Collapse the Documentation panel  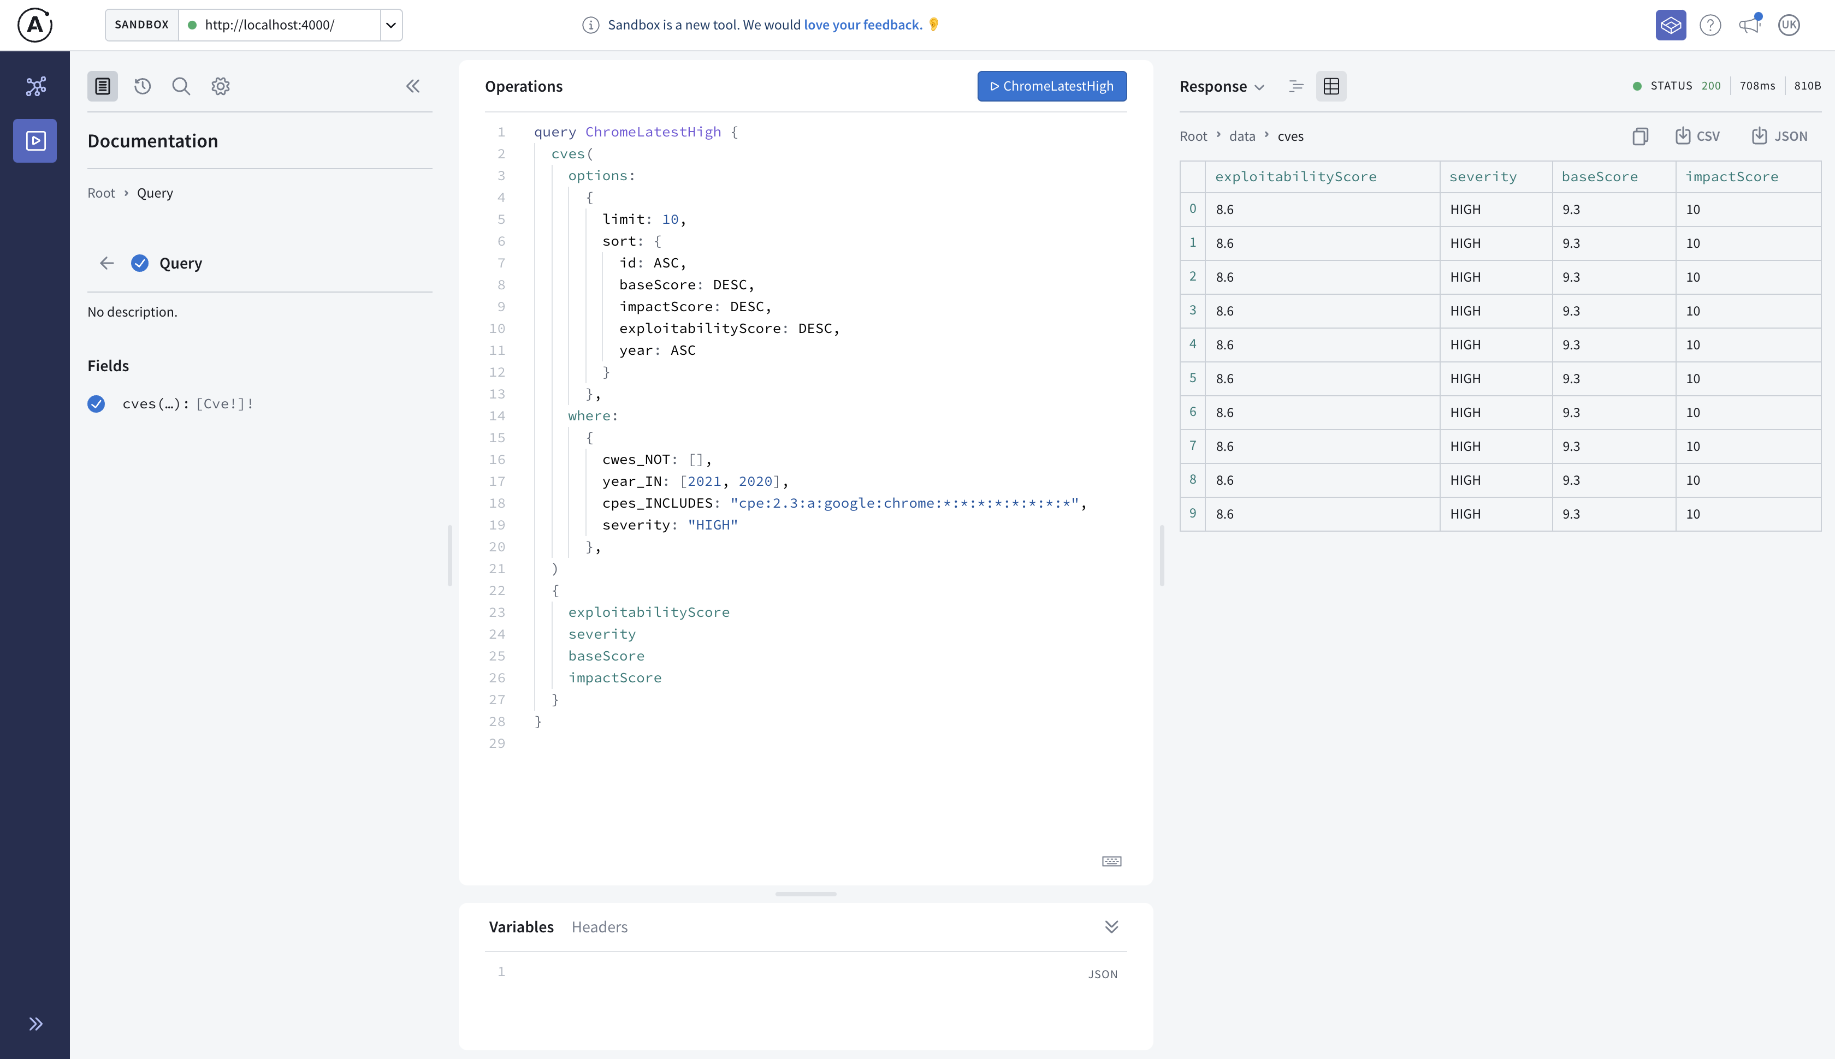(x=412, y=86)
